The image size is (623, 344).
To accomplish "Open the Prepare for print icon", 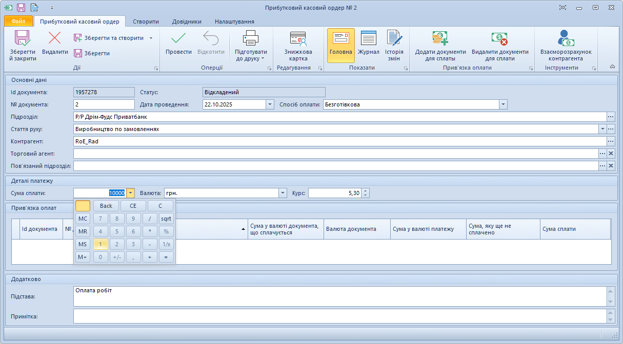I will (251, 39).
